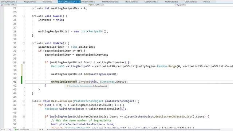Click the green No issues found checkmark
The width and height of the screenshot is (233, 131).
16,130
